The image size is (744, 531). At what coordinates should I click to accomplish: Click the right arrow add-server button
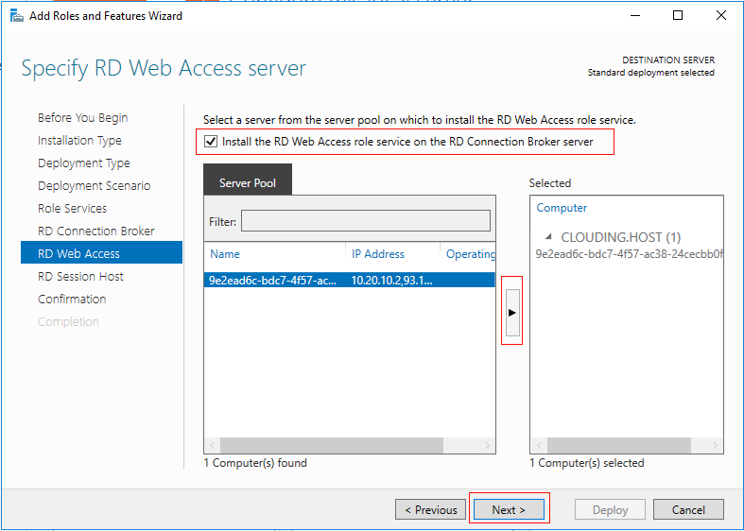pos(512,313)
